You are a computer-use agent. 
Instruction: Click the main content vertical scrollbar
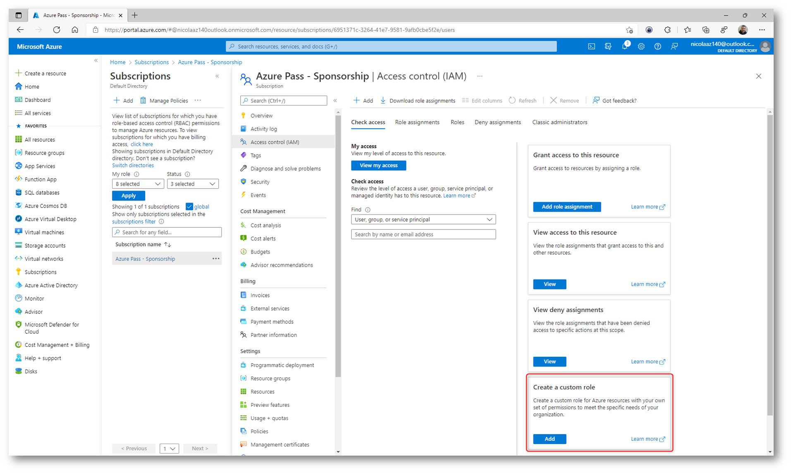[769, 265]
